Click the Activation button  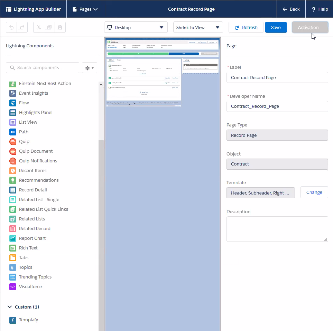point(310,27)
